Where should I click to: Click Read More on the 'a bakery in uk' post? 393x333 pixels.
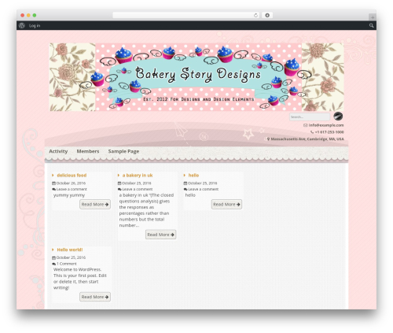coord(161,235)
